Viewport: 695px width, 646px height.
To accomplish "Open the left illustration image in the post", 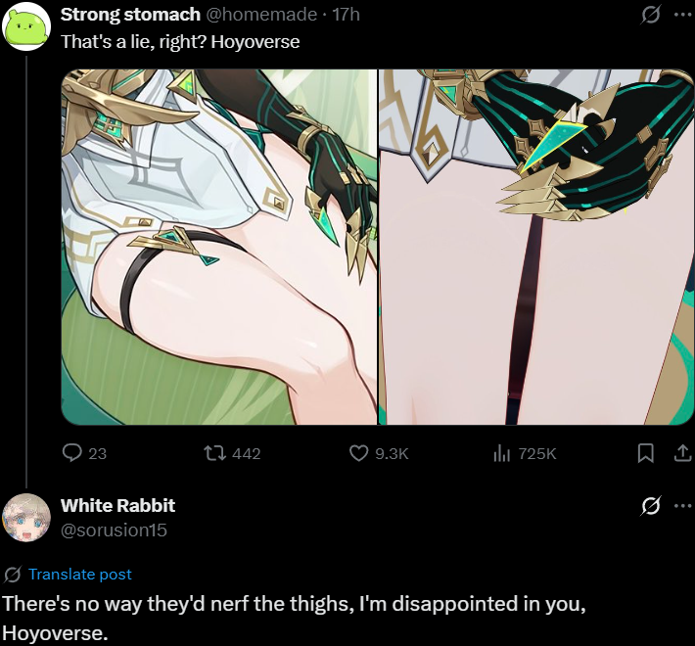I will [219, 247].
